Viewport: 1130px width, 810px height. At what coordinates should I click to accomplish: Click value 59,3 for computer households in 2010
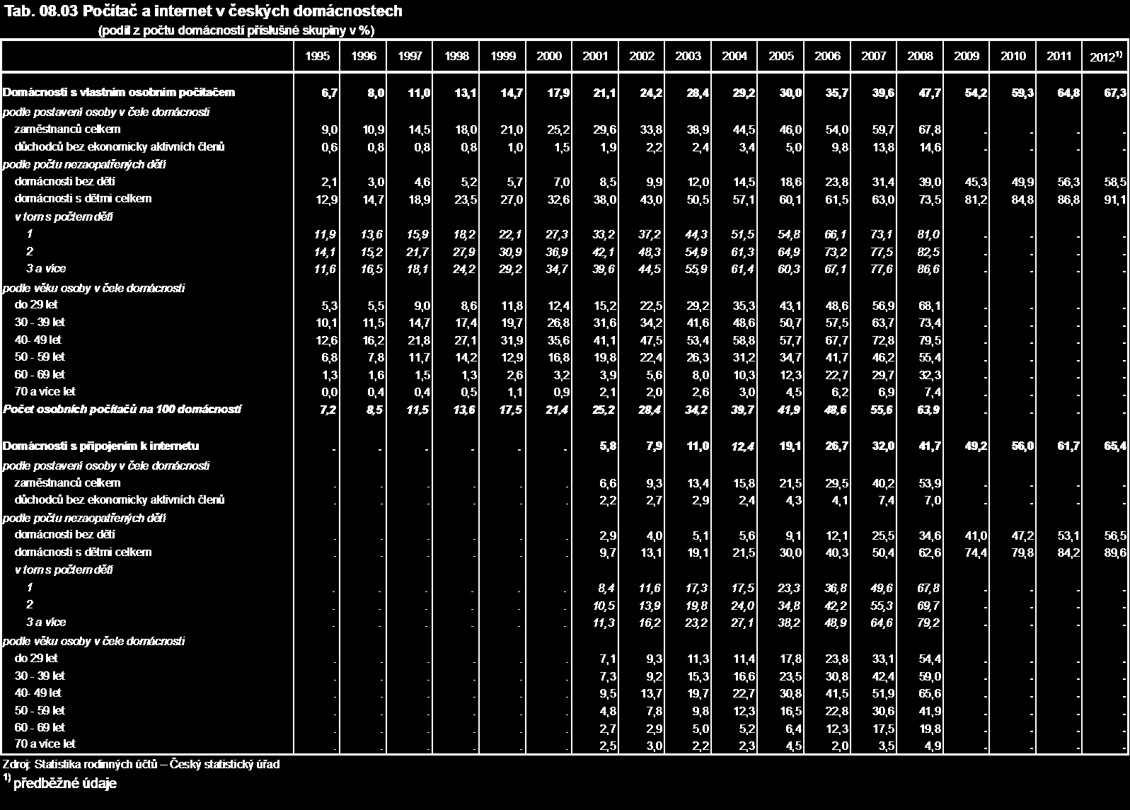point(1022,94)
